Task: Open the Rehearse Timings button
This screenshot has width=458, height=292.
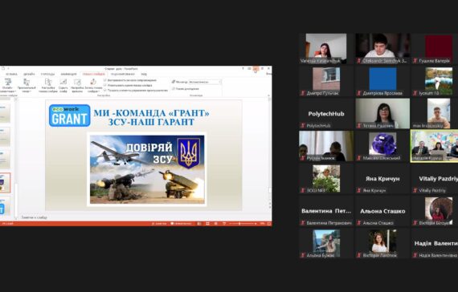Action: click(77, 86)
